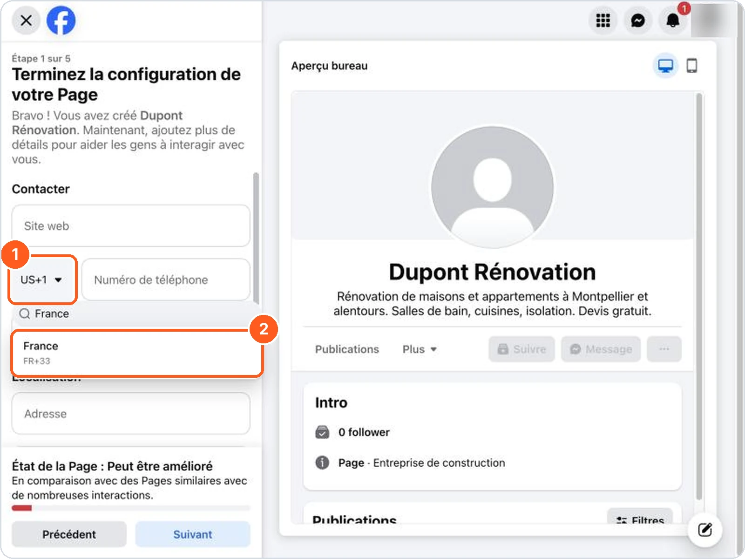The image size is (745, 559).
Task: Click the default profile avatar in the preview
Action: click(492, 187)
